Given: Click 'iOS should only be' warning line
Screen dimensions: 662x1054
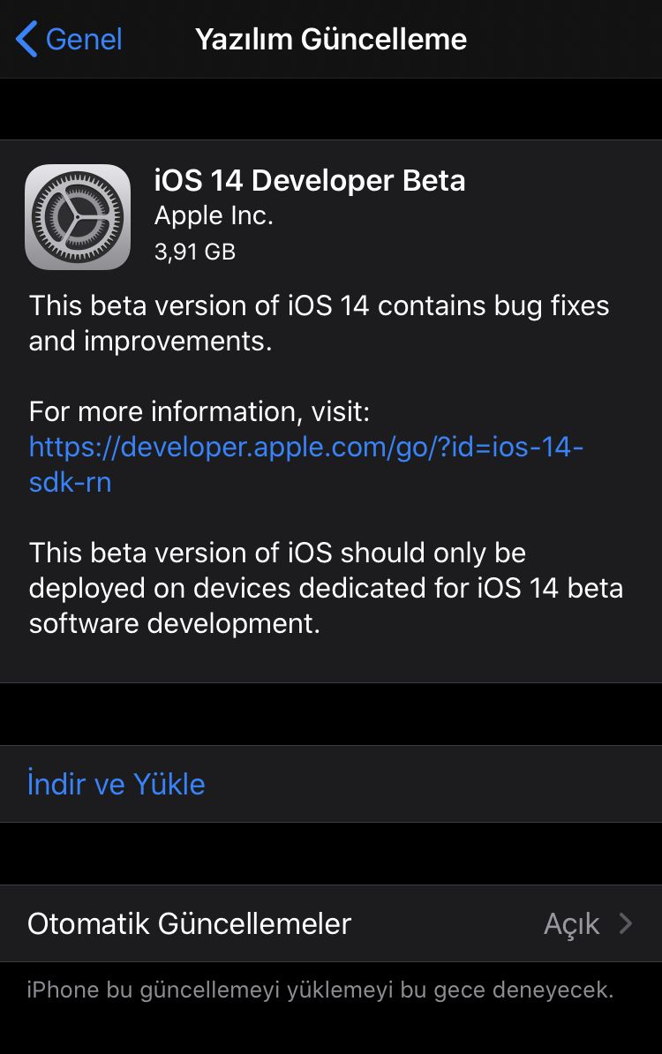Looking at the screenshot, I should pos(277,553).
